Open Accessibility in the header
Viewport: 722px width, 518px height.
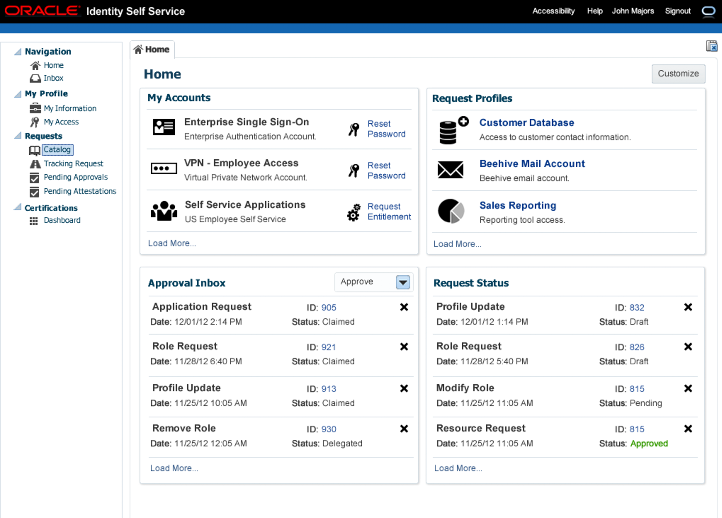554,11
